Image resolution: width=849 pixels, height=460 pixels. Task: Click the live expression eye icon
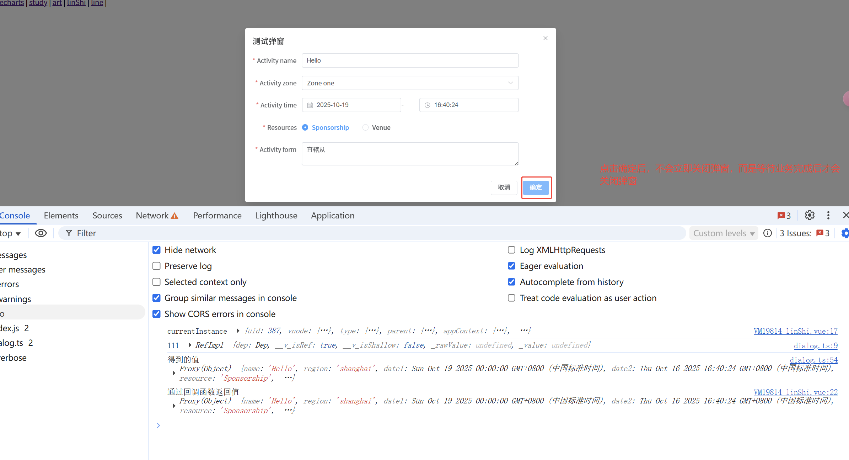[x=41, y=233]
